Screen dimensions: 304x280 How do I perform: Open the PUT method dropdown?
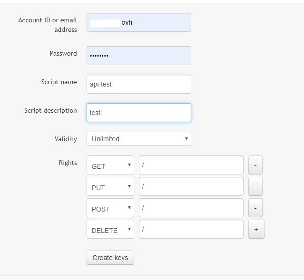110,187
